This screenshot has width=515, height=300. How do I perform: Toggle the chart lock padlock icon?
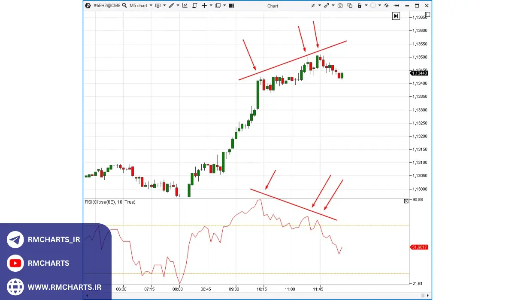[359, 6]
